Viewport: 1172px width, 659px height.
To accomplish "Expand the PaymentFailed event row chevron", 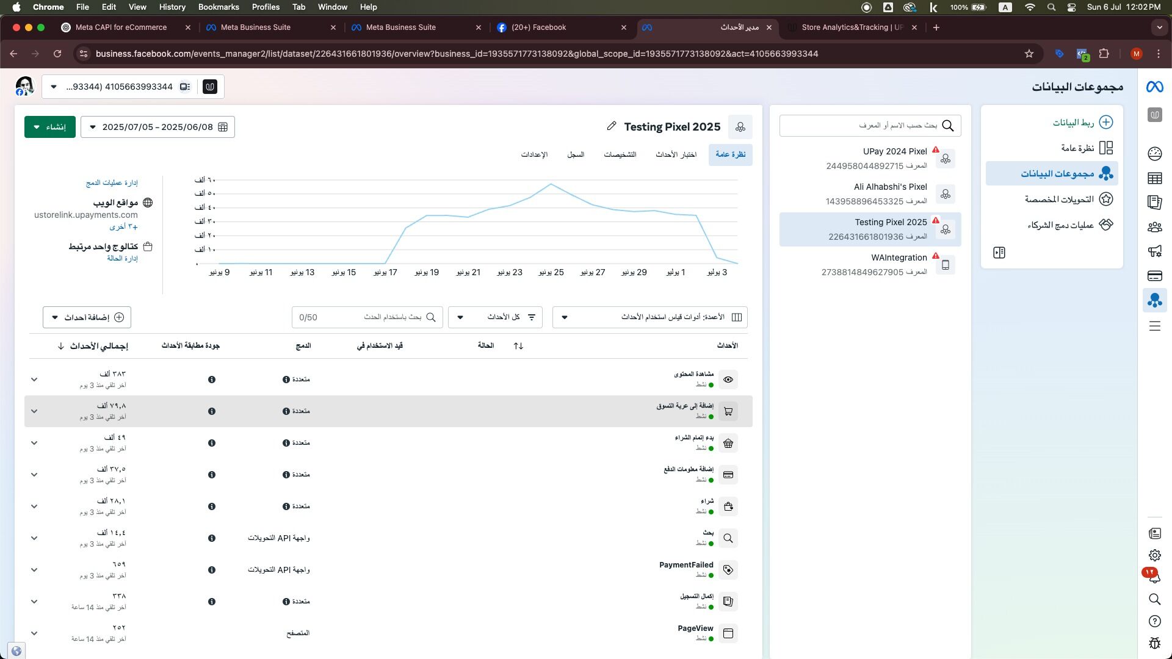I will (x=34, y=570).
